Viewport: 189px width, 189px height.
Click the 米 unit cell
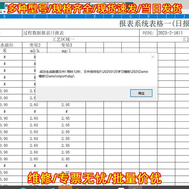(11, 51)
